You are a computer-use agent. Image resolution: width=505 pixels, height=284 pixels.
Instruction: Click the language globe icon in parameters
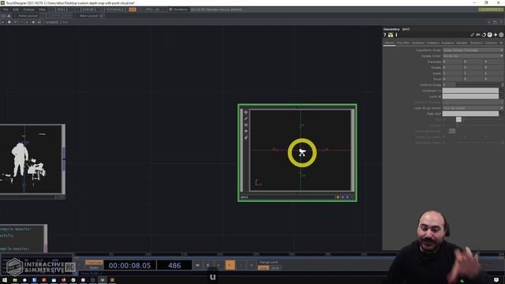489,35
